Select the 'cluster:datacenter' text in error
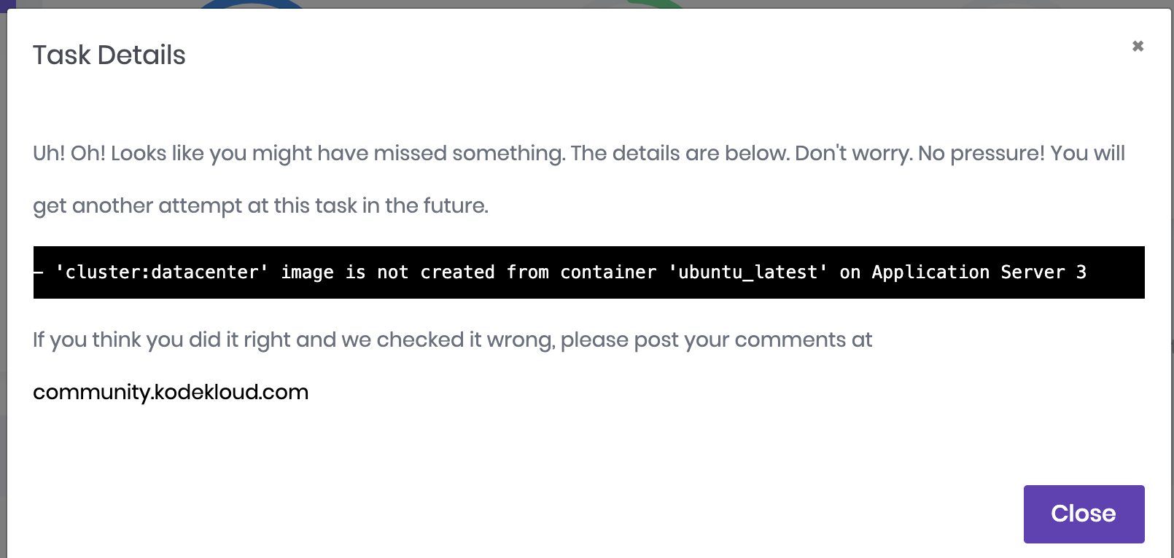 (x=162, y=272)
